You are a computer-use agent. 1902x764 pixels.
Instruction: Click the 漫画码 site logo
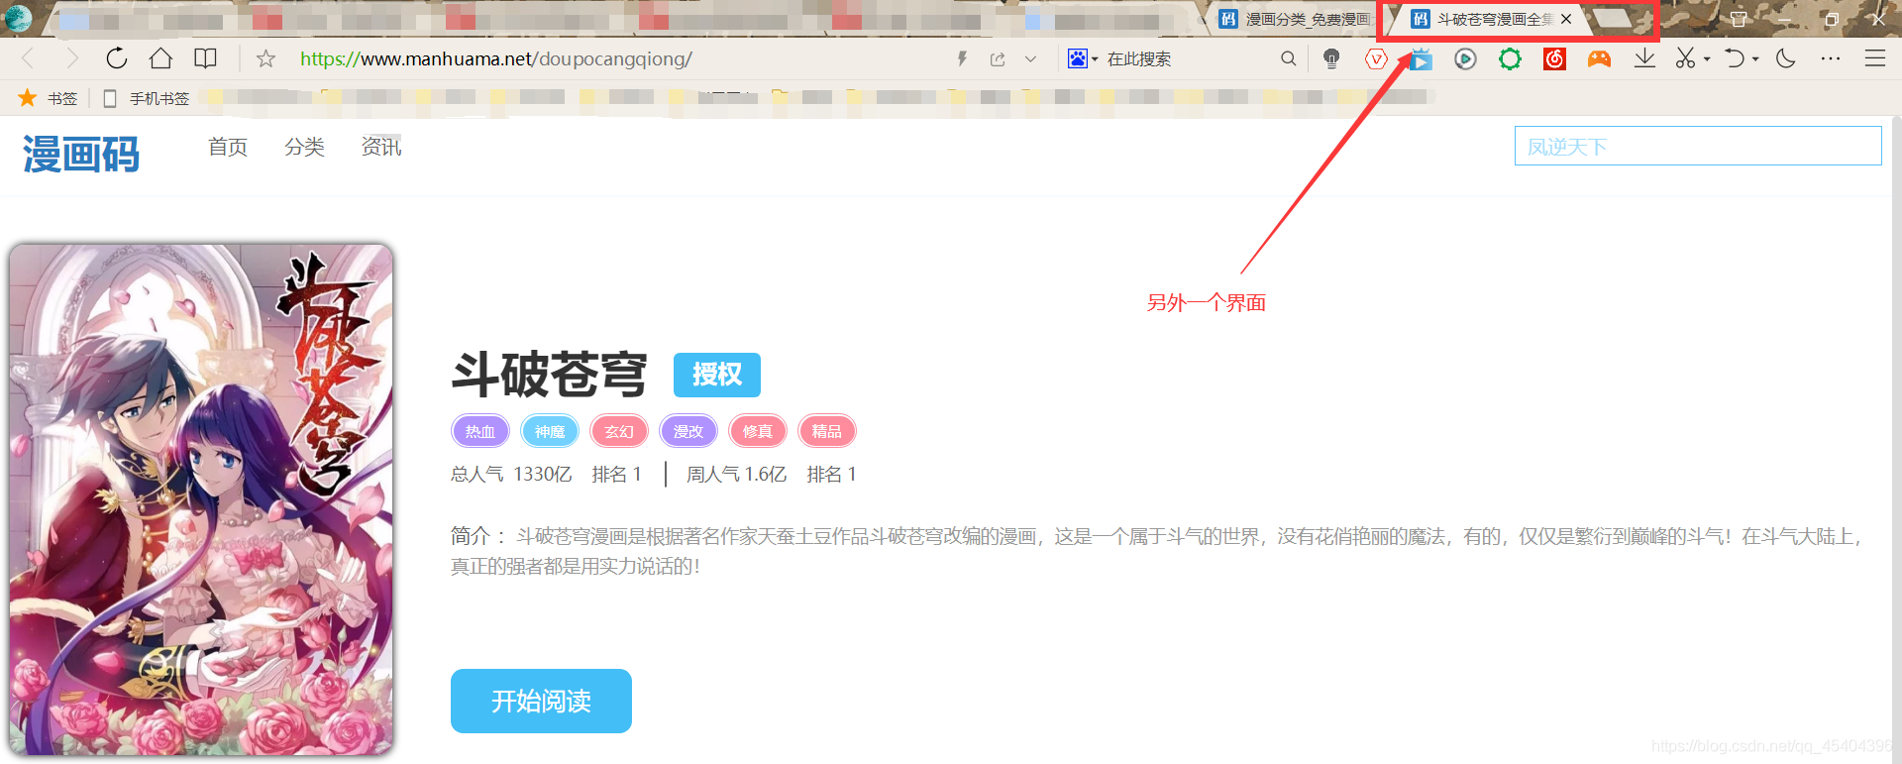pos(81,155)
